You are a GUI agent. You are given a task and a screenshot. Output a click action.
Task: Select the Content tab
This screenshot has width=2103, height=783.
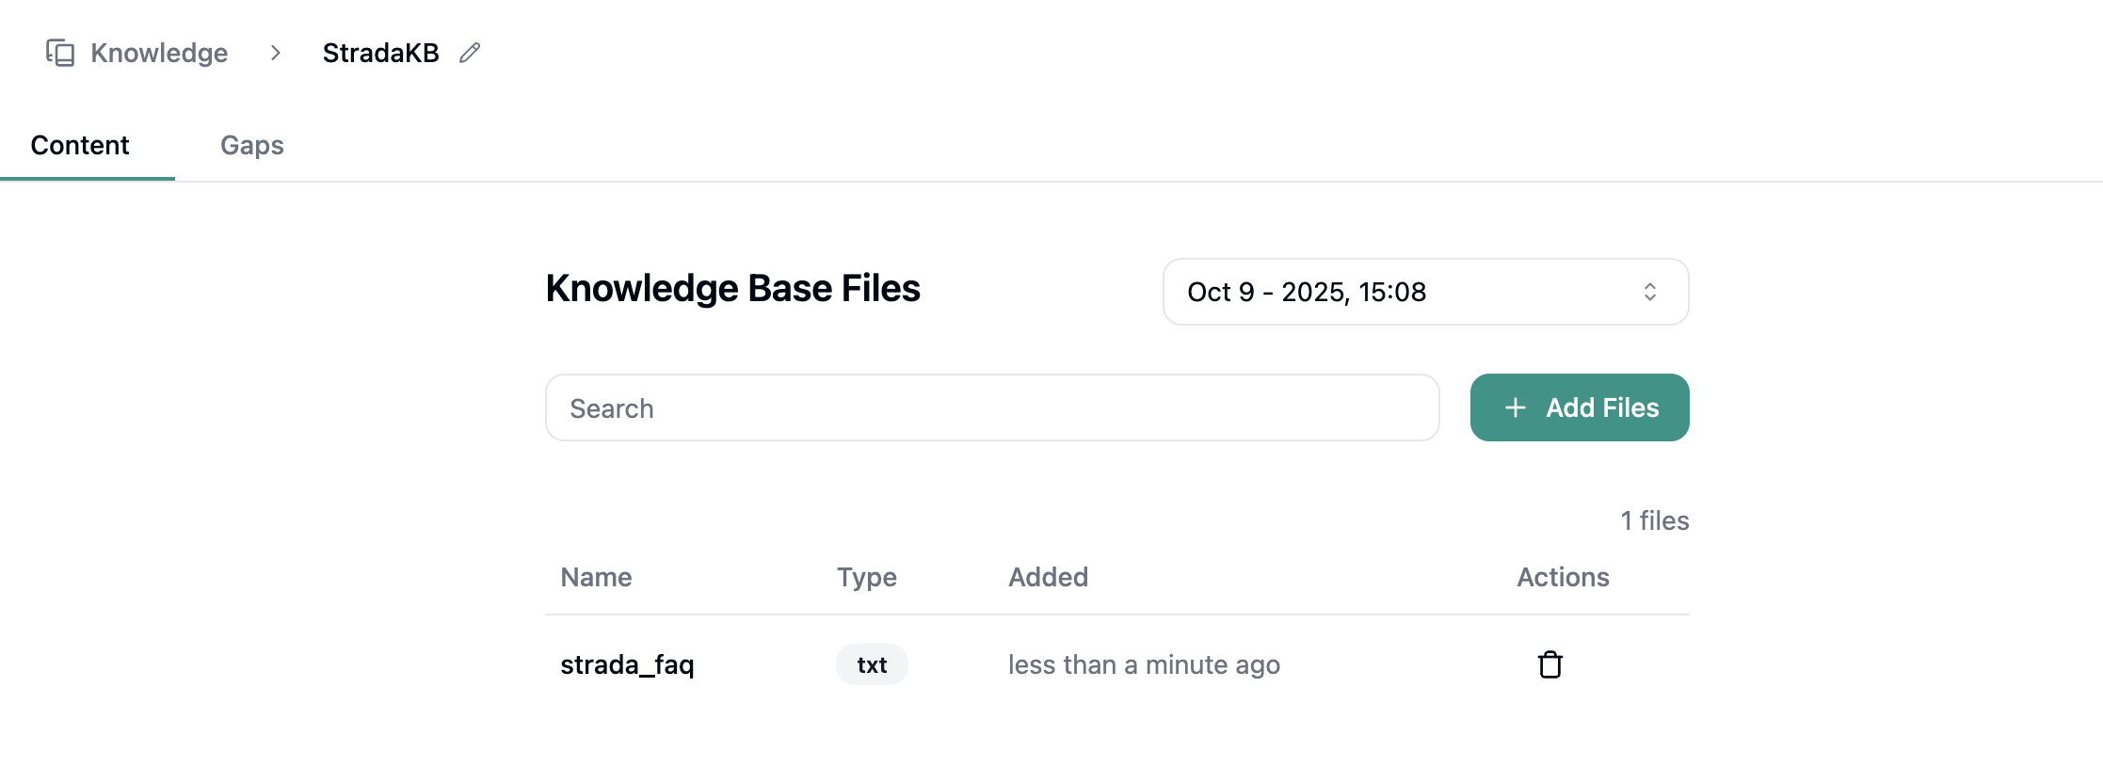tap(80, 145)
